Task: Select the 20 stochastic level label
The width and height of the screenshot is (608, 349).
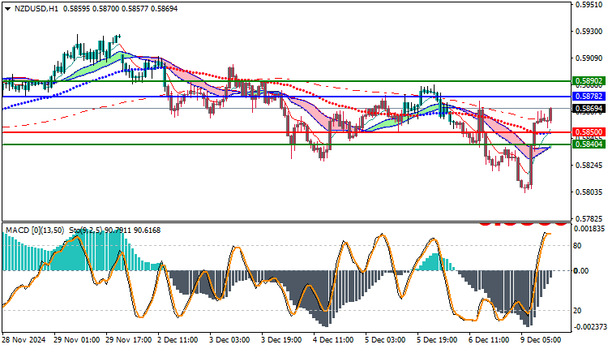Action: coord(577,311)
